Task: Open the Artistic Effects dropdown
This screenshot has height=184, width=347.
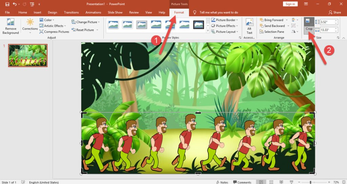Action: [53, 26]
